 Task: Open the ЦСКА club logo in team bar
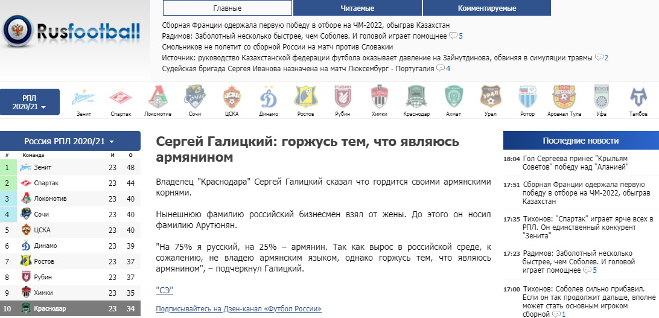click(232, 97)
